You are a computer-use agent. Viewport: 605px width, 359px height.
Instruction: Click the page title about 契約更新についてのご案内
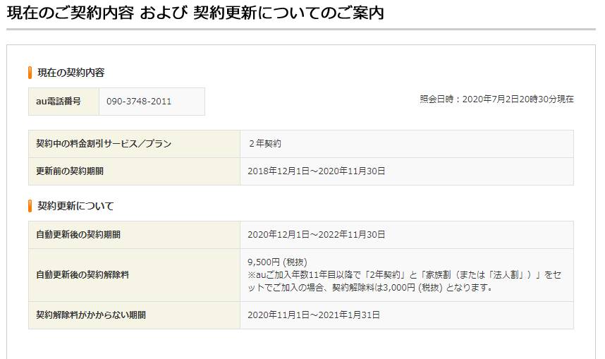tap(195, 13)
